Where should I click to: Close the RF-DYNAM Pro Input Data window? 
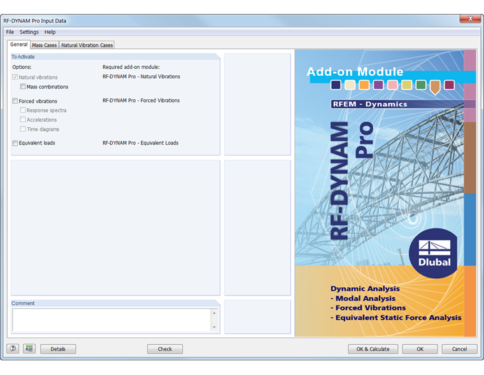coord(470,19)
